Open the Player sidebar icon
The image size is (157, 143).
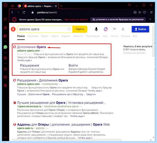[5, 58]
